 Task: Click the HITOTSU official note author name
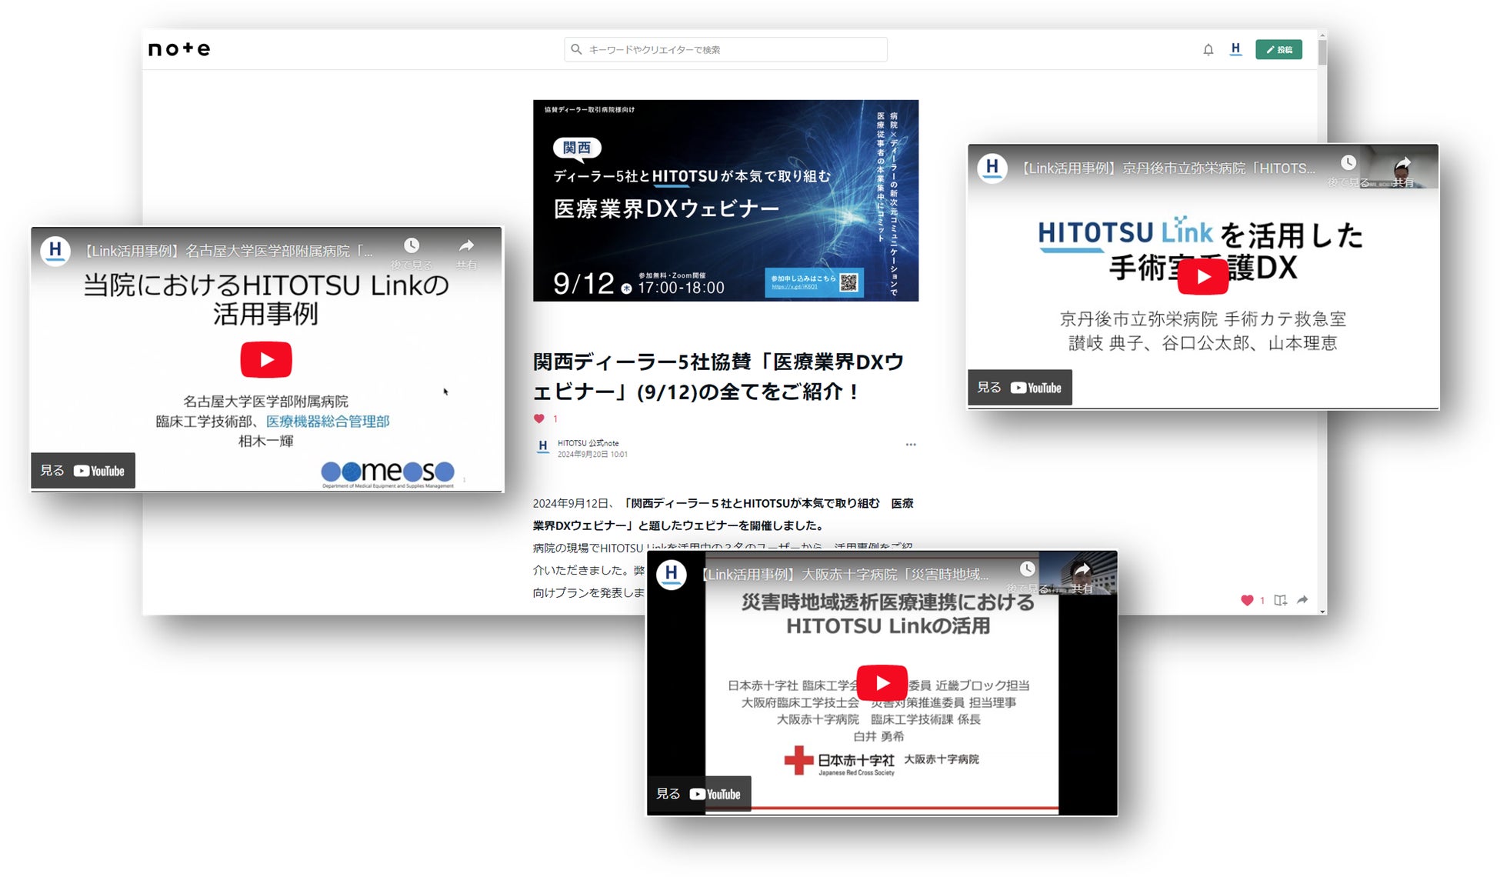[588, 443]
